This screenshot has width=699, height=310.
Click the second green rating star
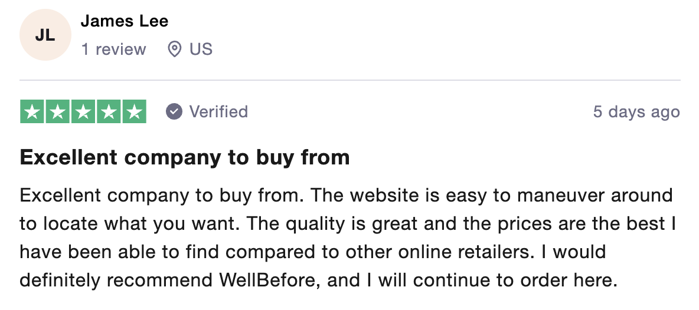pyautogui.click(x=57, y=111)
